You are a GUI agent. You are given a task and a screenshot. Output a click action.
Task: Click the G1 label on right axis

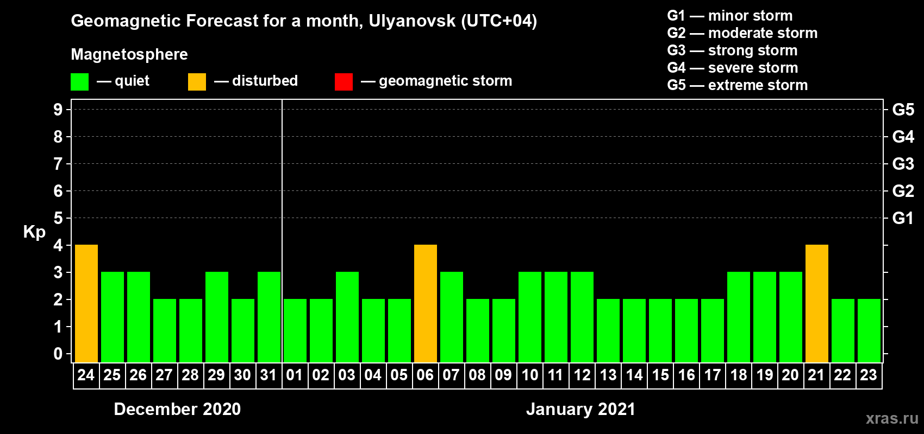click(x=903, y=218)
